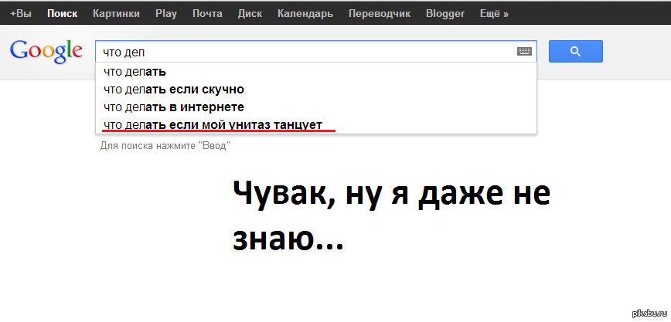
Task: Go to Картинки in the top bar
Action: [117, 13]
